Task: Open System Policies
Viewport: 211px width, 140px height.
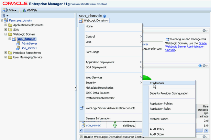Action: 159,119
